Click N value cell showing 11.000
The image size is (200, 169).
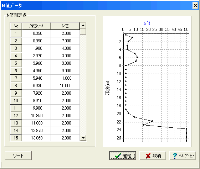65,78
